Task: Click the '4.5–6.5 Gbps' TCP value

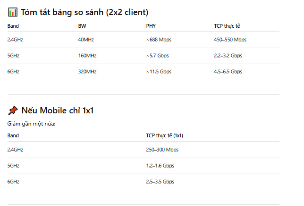Action: (x=228, y=71)
